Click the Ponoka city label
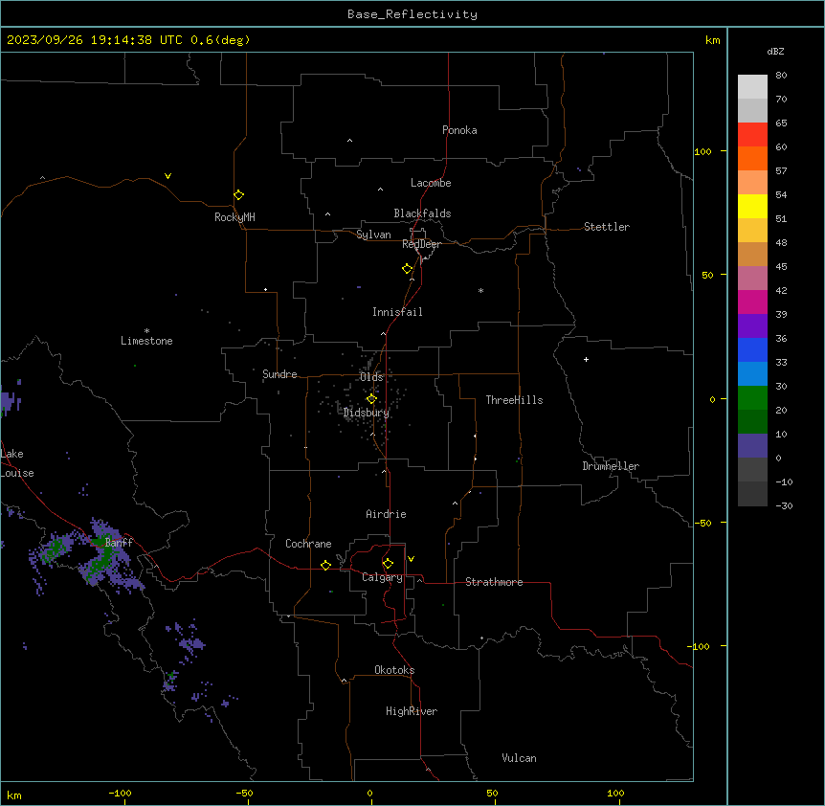This screenshot has width=825, height=806. click(459, 130)
